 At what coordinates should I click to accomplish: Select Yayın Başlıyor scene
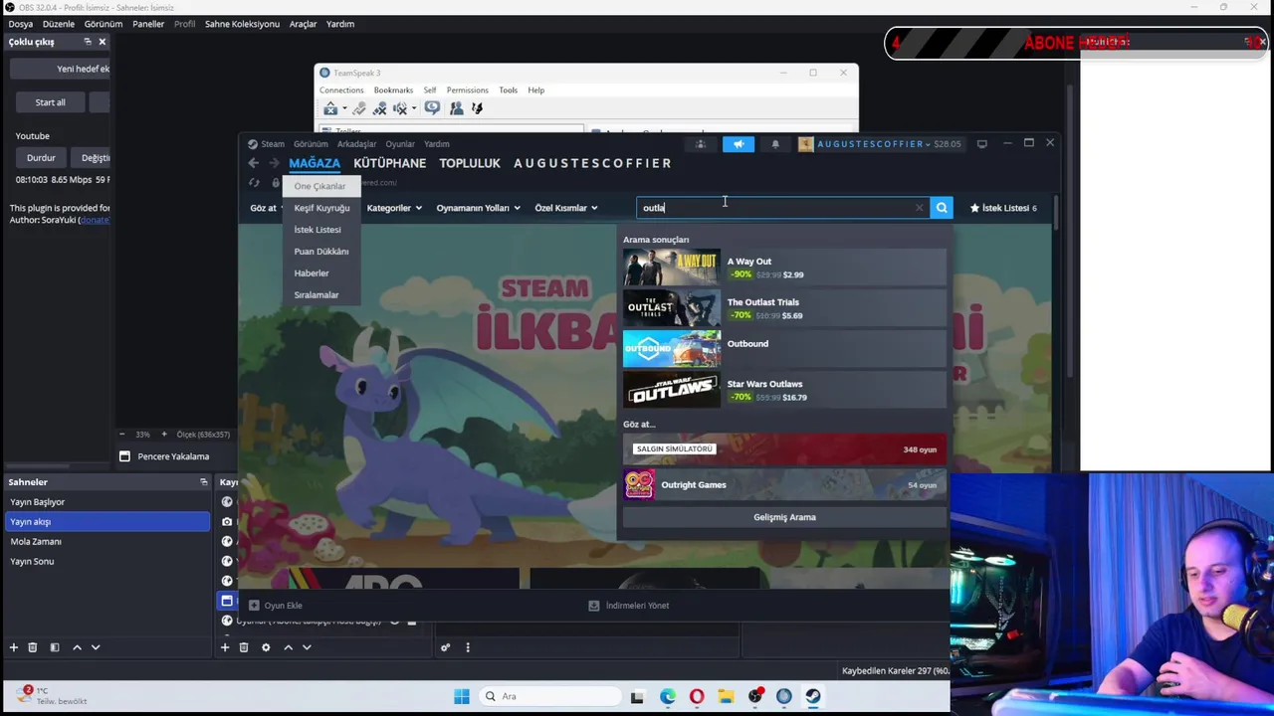(106, 502)
